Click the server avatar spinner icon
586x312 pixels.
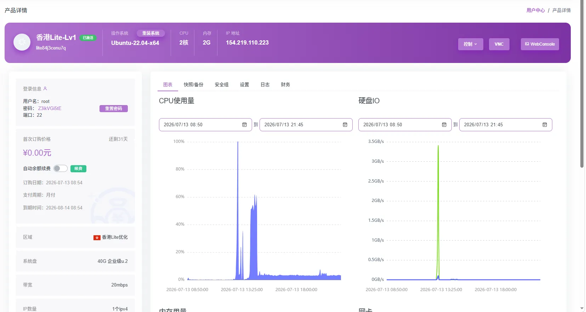coord(22,42)
